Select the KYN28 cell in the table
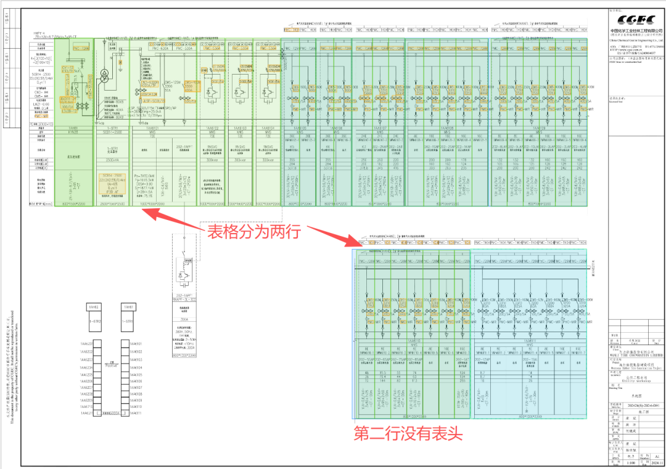The image size is (666, 469). (73, 132)
